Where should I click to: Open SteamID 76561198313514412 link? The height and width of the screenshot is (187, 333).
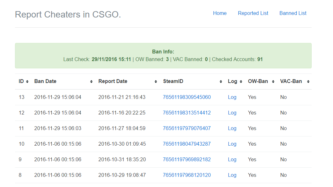pos(187,113)
